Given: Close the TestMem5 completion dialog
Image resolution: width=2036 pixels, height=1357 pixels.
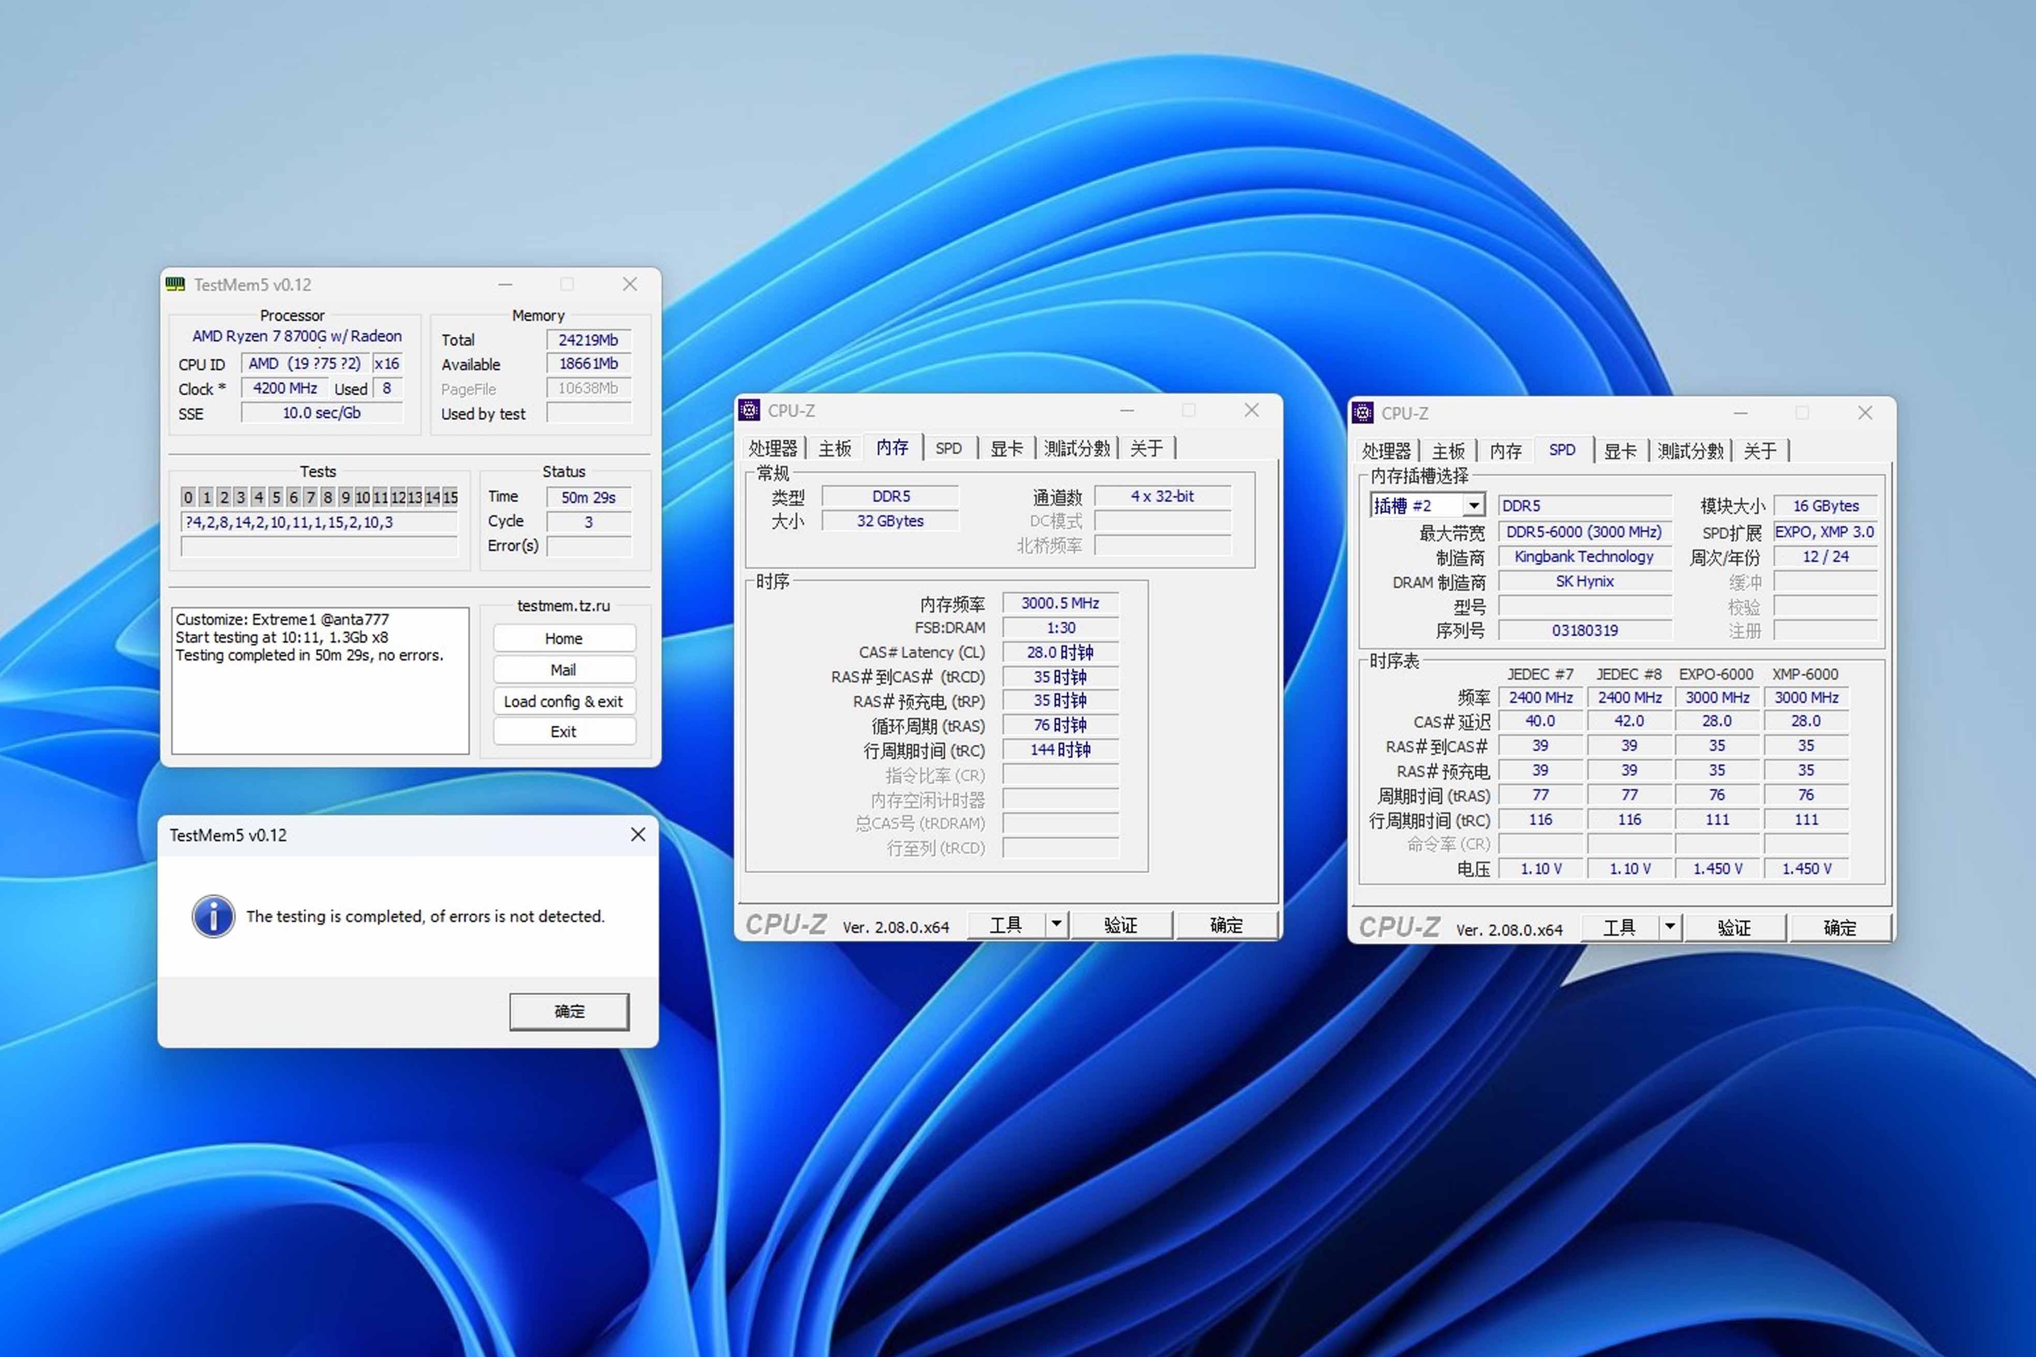Looking at the screenshot, I should point(638,834).
